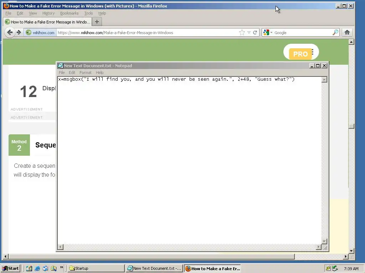Click Show Desktop quick launch icon
The image size is (365, 273).
pos(29,268)
